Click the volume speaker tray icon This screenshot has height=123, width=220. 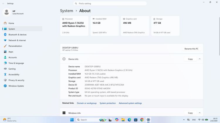point(203,120)
